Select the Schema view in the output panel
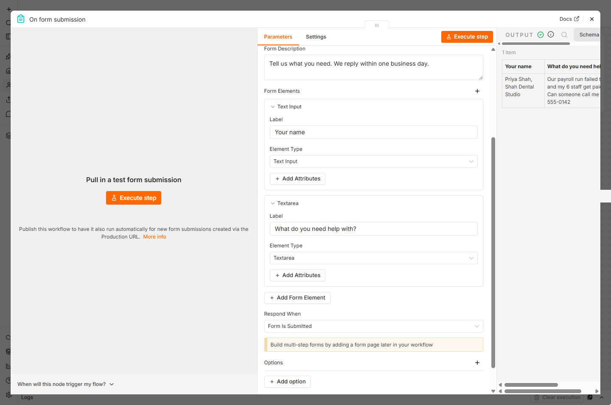 pyautogui.click(x=589, y=35)
